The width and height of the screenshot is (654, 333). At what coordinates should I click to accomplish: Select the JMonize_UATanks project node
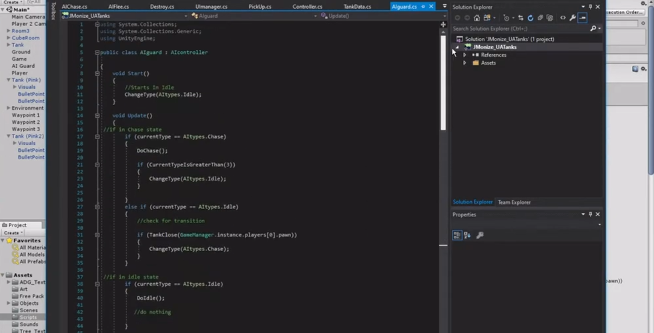coord(495,47)
